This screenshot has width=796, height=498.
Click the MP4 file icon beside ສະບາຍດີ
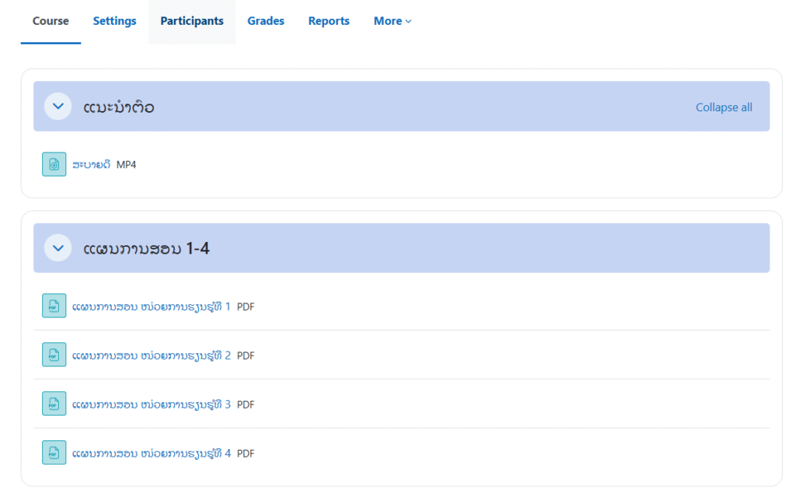pyautogui.click(x=54, y=164)
